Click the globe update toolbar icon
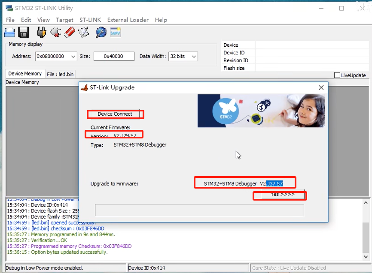Screen dimensions: 372x273 (101, 32)
